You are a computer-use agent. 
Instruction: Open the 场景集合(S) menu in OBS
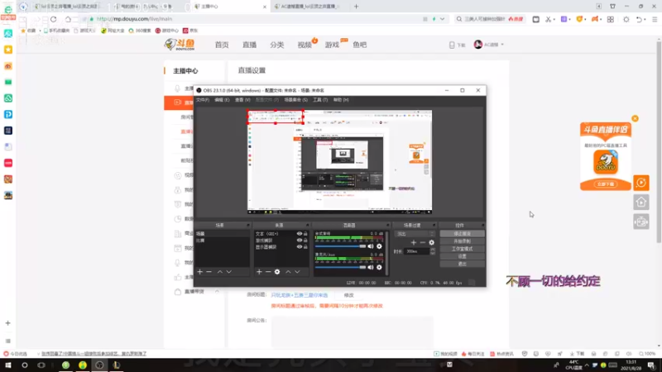pos(296,100)
